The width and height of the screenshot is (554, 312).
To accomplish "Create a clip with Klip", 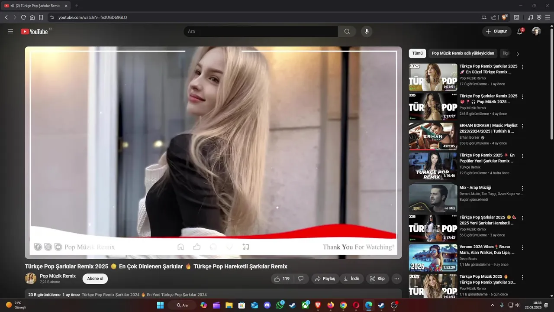I will [377, 279].
